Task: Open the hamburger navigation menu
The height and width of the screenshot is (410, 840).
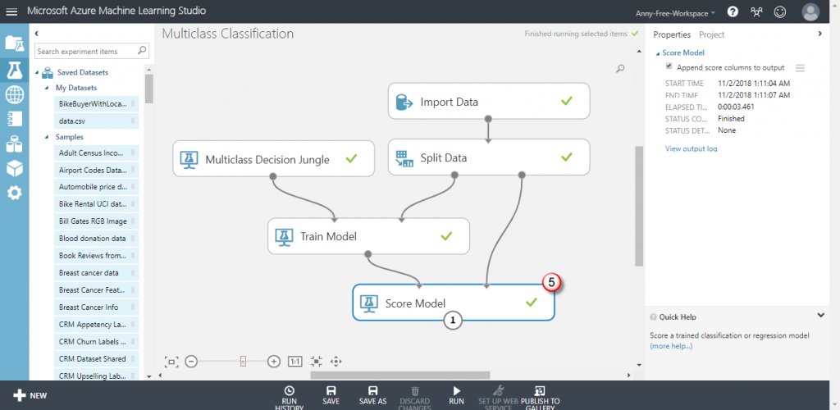Action: click(11, 11)
